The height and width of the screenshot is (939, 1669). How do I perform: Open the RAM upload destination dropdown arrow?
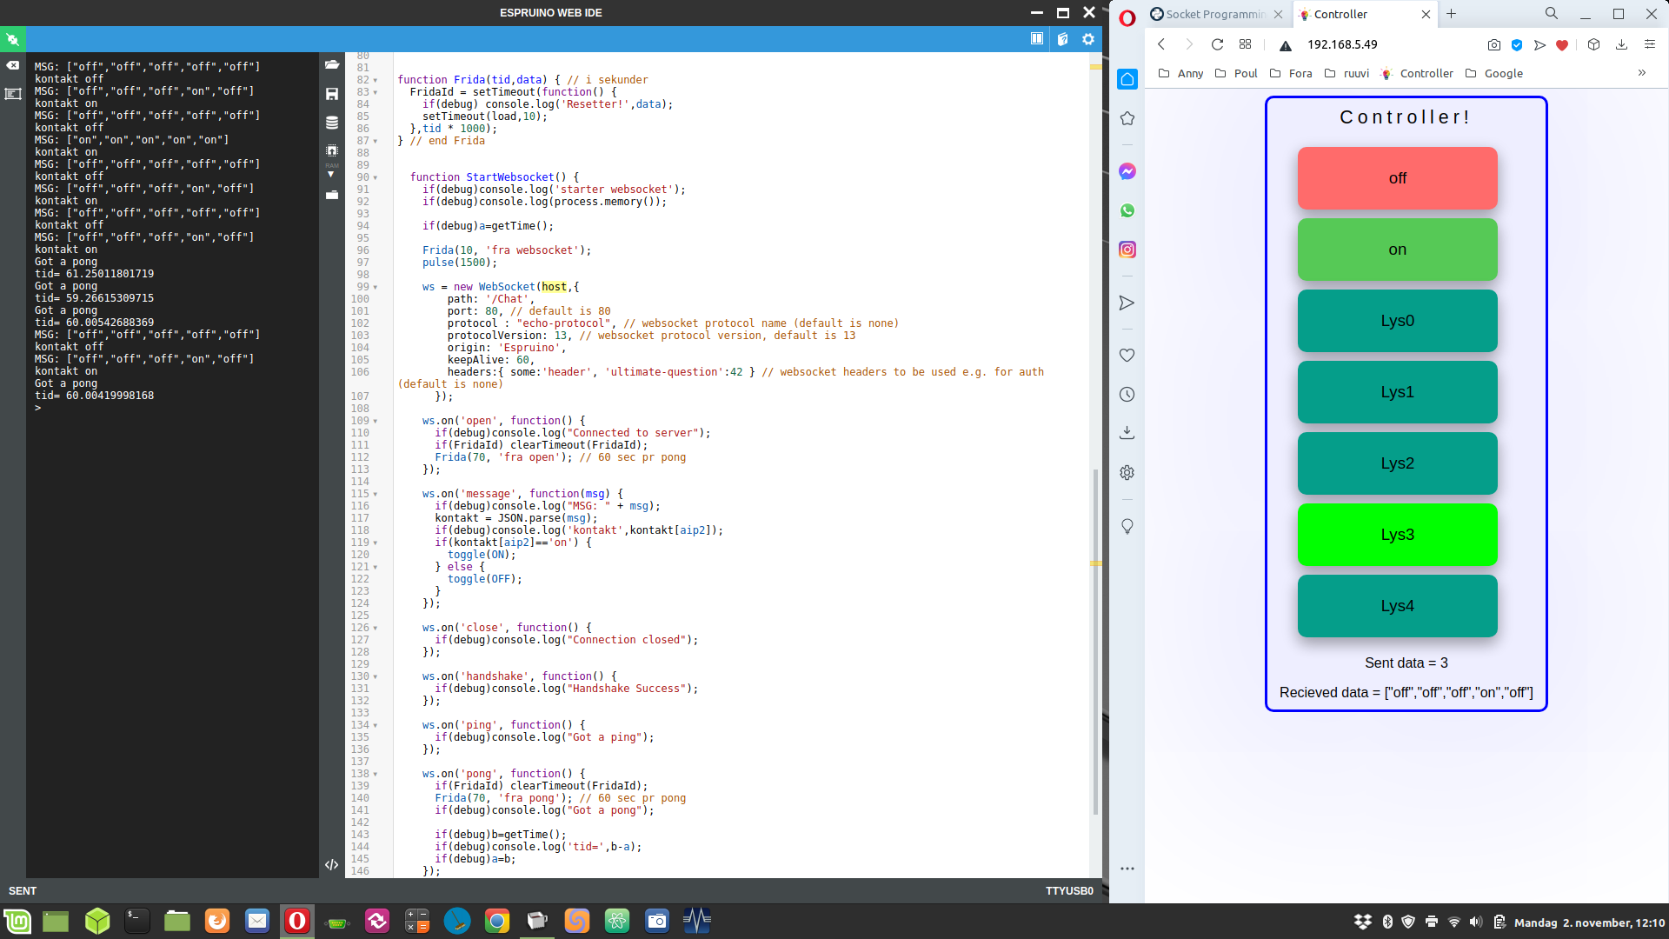[x=331, y=174]
